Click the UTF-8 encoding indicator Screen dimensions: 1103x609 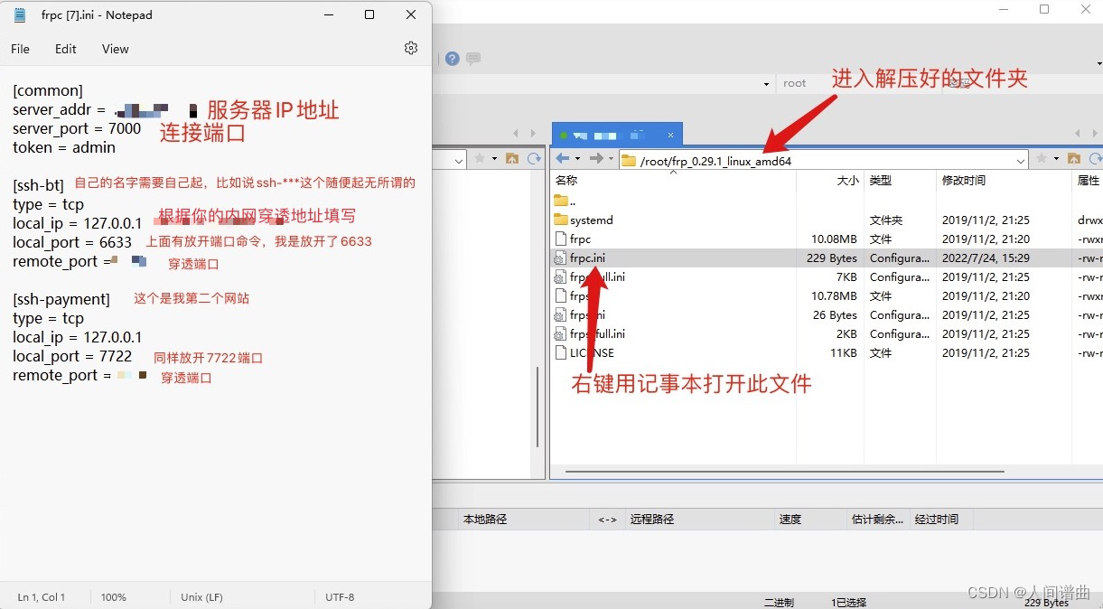339,597
